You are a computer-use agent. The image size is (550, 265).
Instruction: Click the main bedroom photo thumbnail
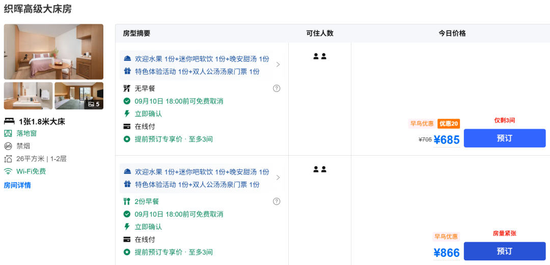pos(53,51)
